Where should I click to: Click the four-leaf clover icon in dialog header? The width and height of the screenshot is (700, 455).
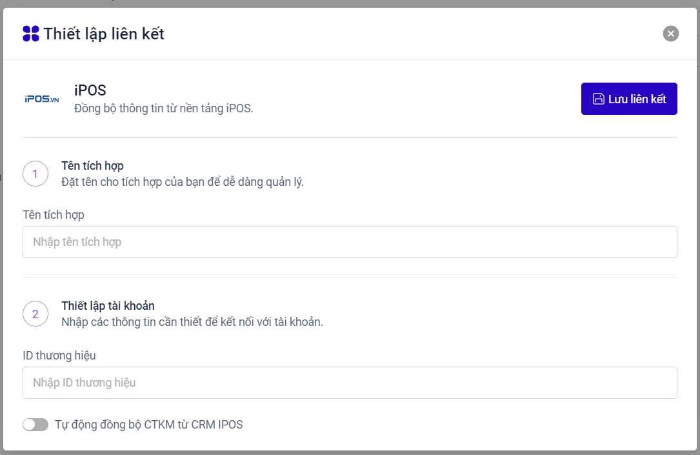tap(31, 34)
